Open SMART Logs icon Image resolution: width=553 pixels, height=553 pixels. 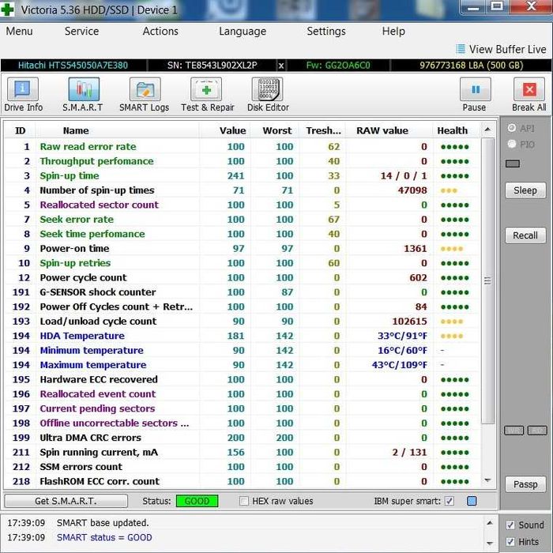pos(145,89)
